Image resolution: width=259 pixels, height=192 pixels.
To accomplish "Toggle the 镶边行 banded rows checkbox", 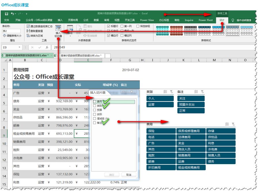I will [108, 35].
